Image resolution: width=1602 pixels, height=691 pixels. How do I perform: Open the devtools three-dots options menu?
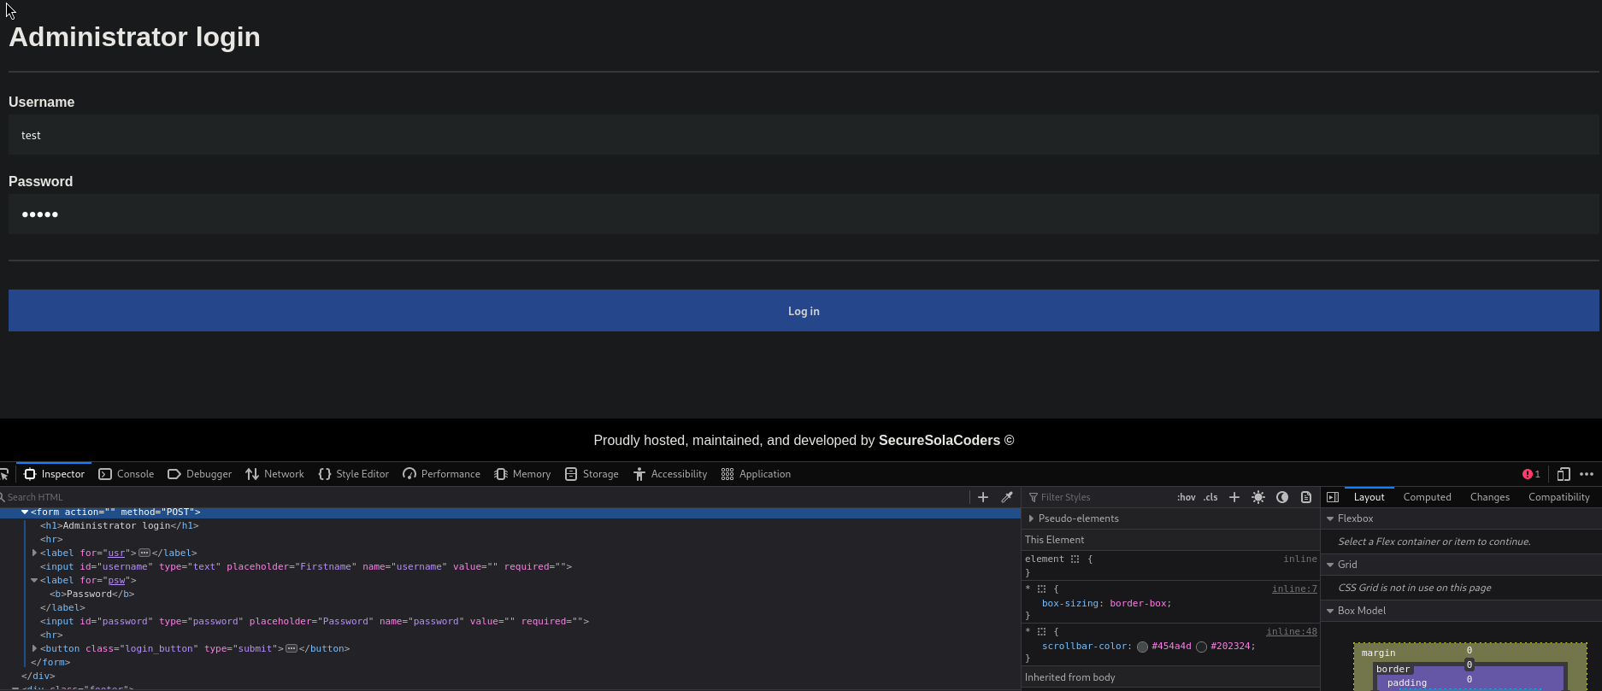(x=1587, y=474)
